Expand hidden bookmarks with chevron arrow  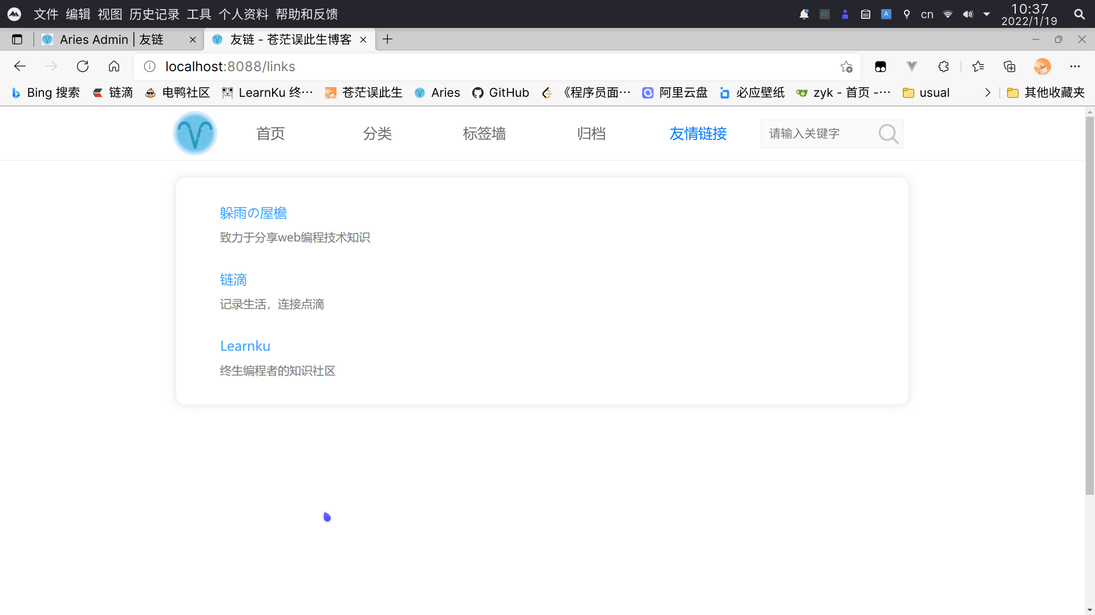tap(988, 93)
